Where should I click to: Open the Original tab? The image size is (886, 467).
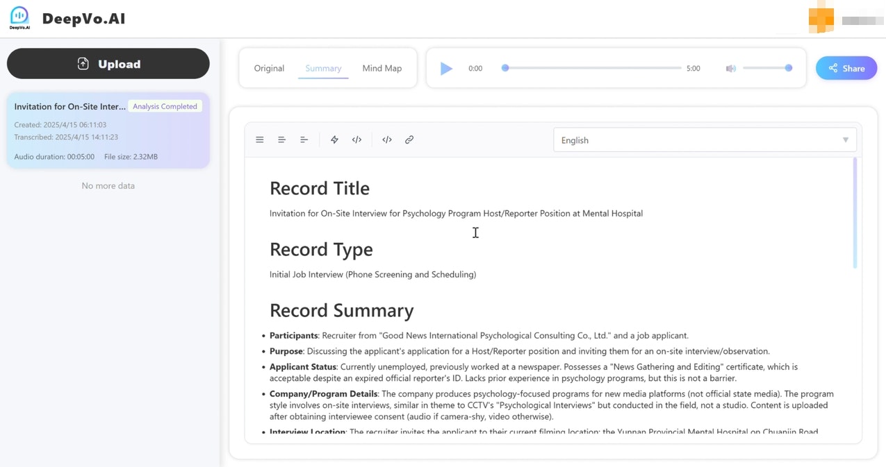(269, 68)
